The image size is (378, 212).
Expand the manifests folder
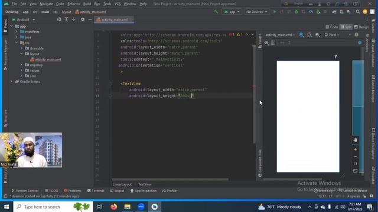click(x=17, y=32)
